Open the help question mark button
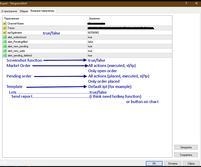This screenshot has width=201, height=167. [186, 3]
